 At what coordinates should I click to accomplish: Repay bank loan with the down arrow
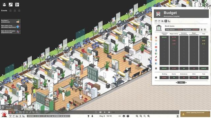point(205,29)
